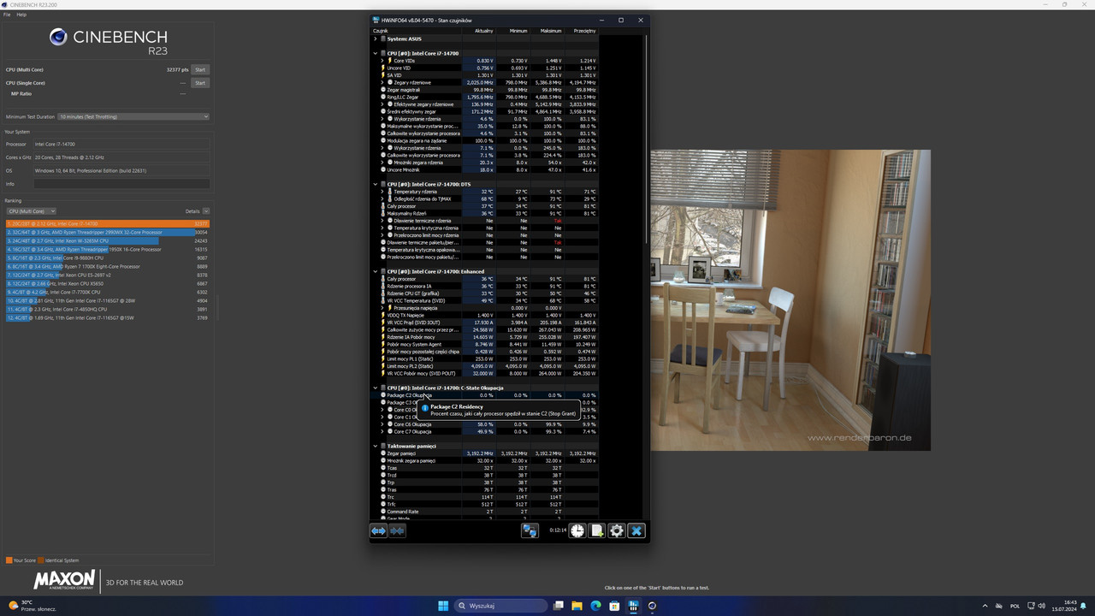Expand Zegary rdzeniowe row
This screenshot has height=616, width=1095.
coord(382,82)
